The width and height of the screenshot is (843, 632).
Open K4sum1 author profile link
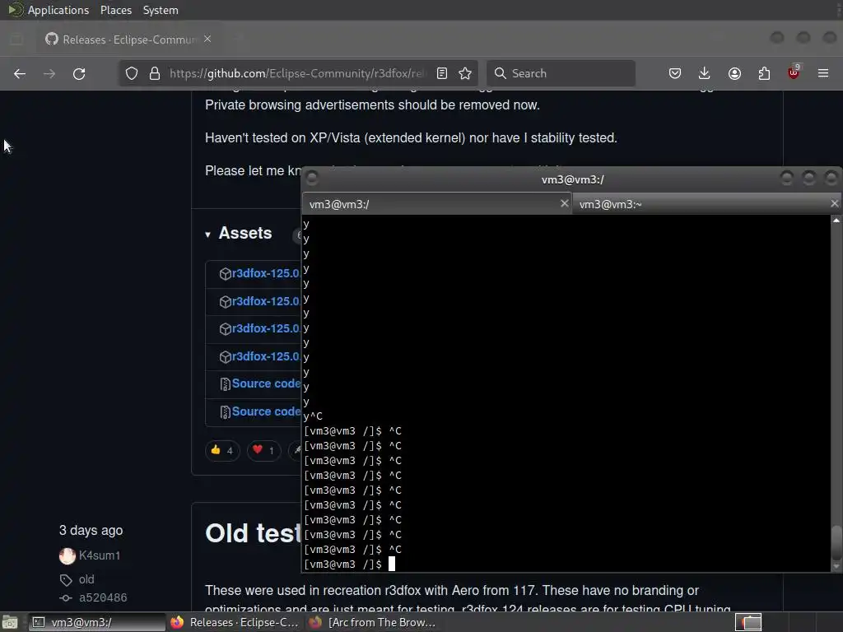coord(100,555)
